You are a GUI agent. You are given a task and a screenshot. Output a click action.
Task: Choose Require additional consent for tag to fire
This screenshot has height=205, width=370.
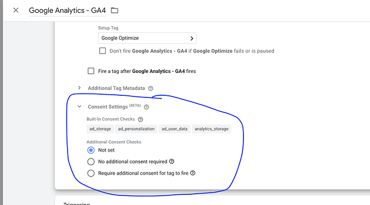click(x=91, y=173)
